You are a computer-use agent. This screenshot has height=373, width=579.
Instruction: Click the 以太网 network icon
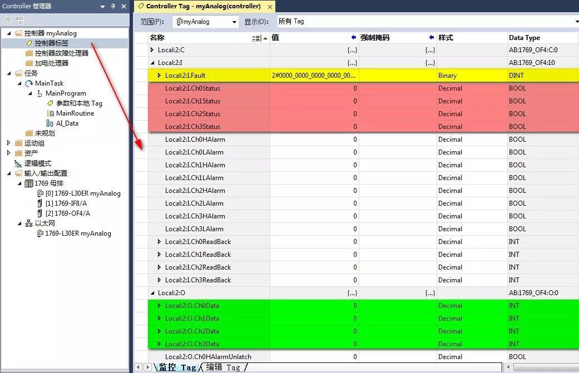(x=29, y=223)
